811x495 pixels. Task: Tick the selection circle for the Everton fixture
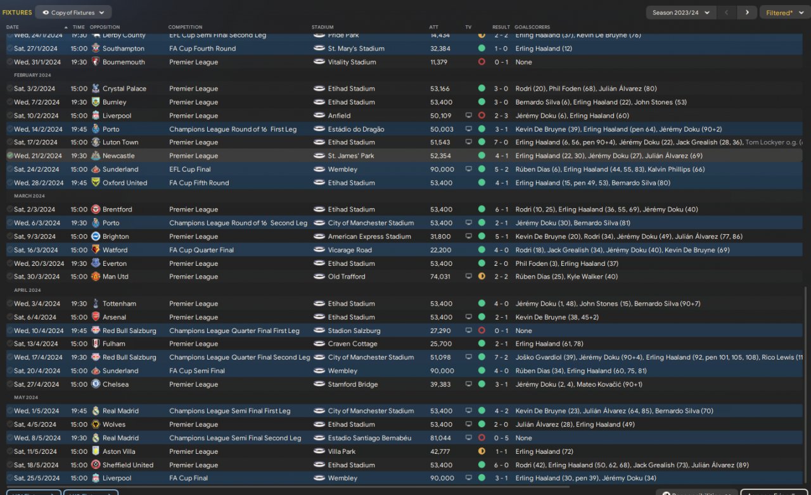pos(10,263)
